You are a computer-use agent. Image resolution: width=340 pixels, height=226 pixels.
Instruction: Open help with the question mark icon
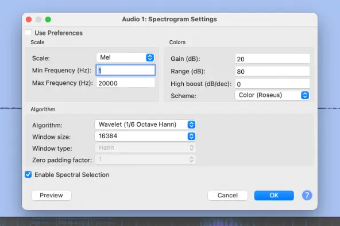(307, 195)
